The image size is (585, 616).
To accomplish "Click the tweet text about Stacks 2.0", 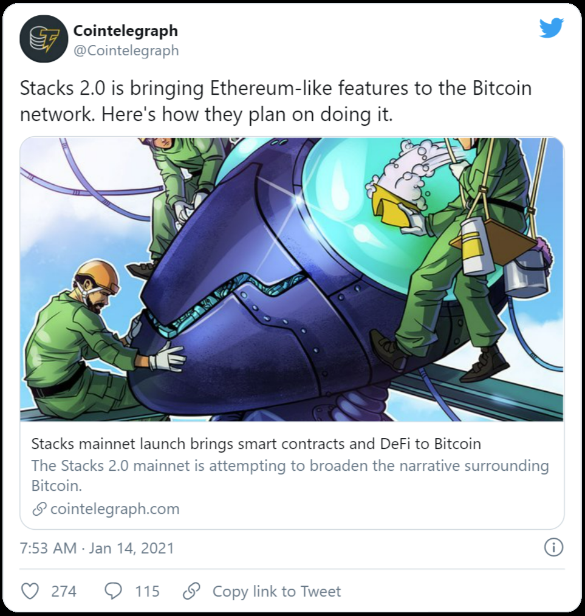I will [x=276, y=101].
